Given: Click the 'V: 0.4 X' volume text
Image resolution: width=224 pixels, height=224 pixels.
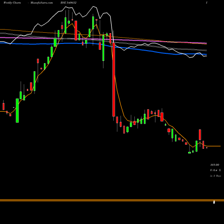Looking at the screenshot, I should [215, 170].
